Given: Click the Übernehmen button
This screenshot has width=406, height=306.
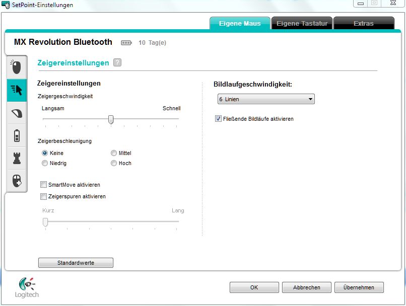Looking at the screenshot, I should (x=359, y=287).
